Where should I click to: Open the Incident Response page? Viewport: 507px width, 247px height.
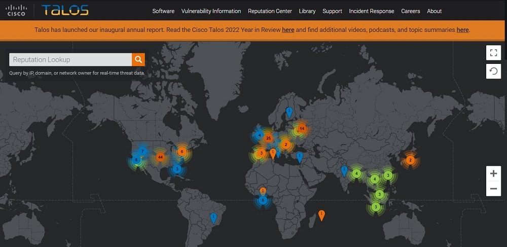pyautogui.click(x=372, y=11)
